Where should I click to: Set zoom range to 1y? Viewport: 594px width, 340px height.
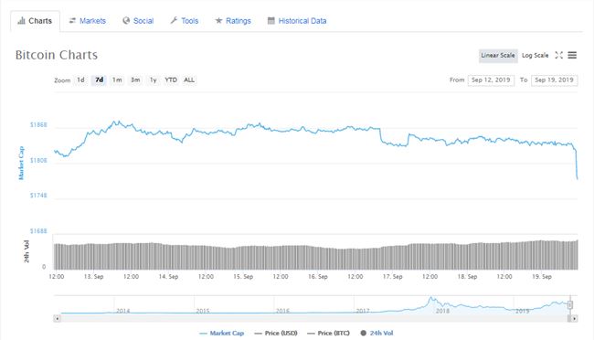coord(153,80)
